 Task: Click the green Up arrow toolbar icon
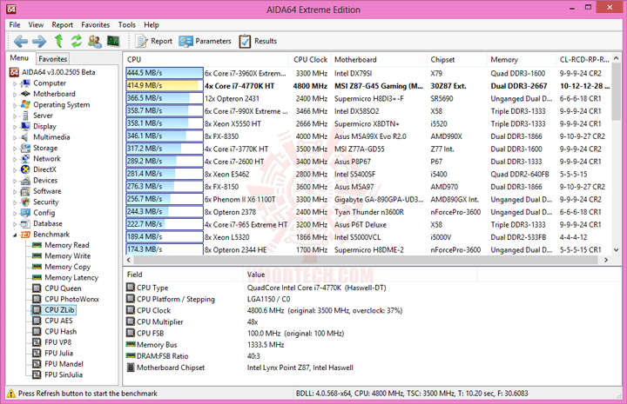pyautogui.click(x=59, y=41)
